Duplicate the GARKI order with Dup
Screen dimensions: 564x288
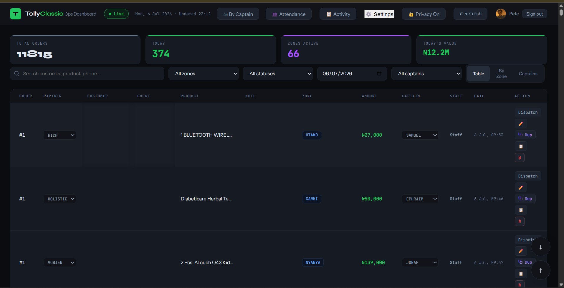point(525,199)
